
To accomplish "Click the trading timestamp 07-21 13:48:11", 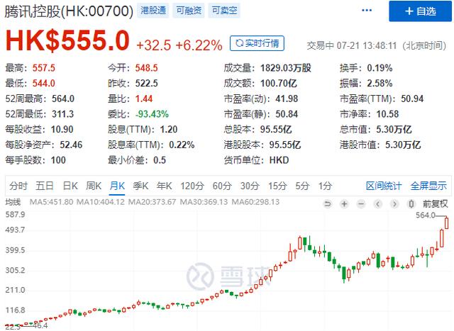I will click(x=366, y=45).
